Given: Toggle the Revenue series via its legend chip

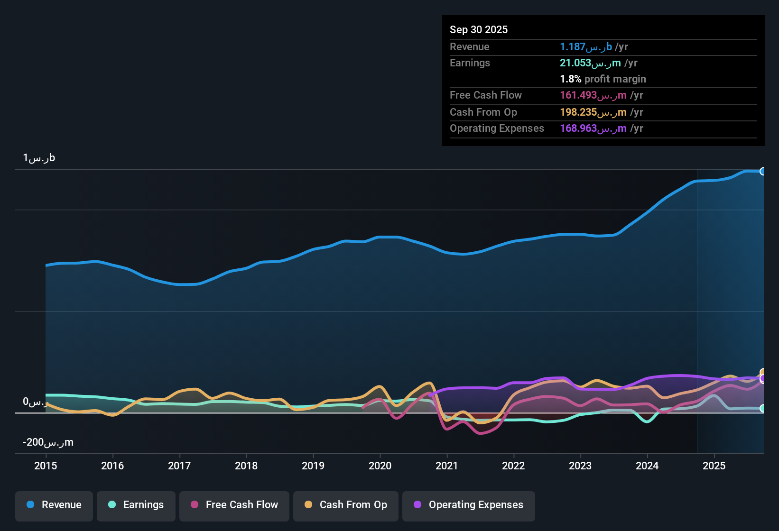Looking at the screenshot, I should point(54,505).
